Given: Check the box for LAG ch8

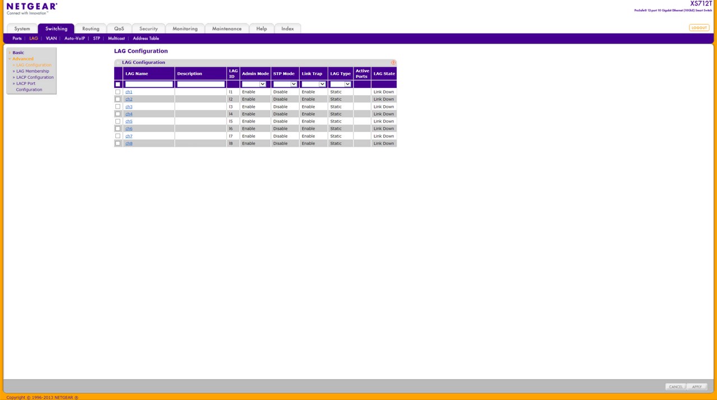Looking at the screenshot, I should click(x=118, y=143).
